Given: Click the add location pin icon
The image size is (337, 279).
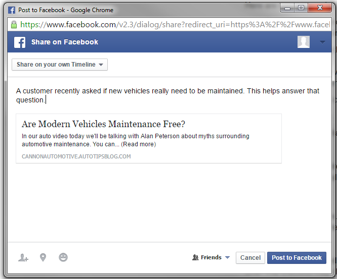Looking at the screenshot, I should (x=43, y=257).
